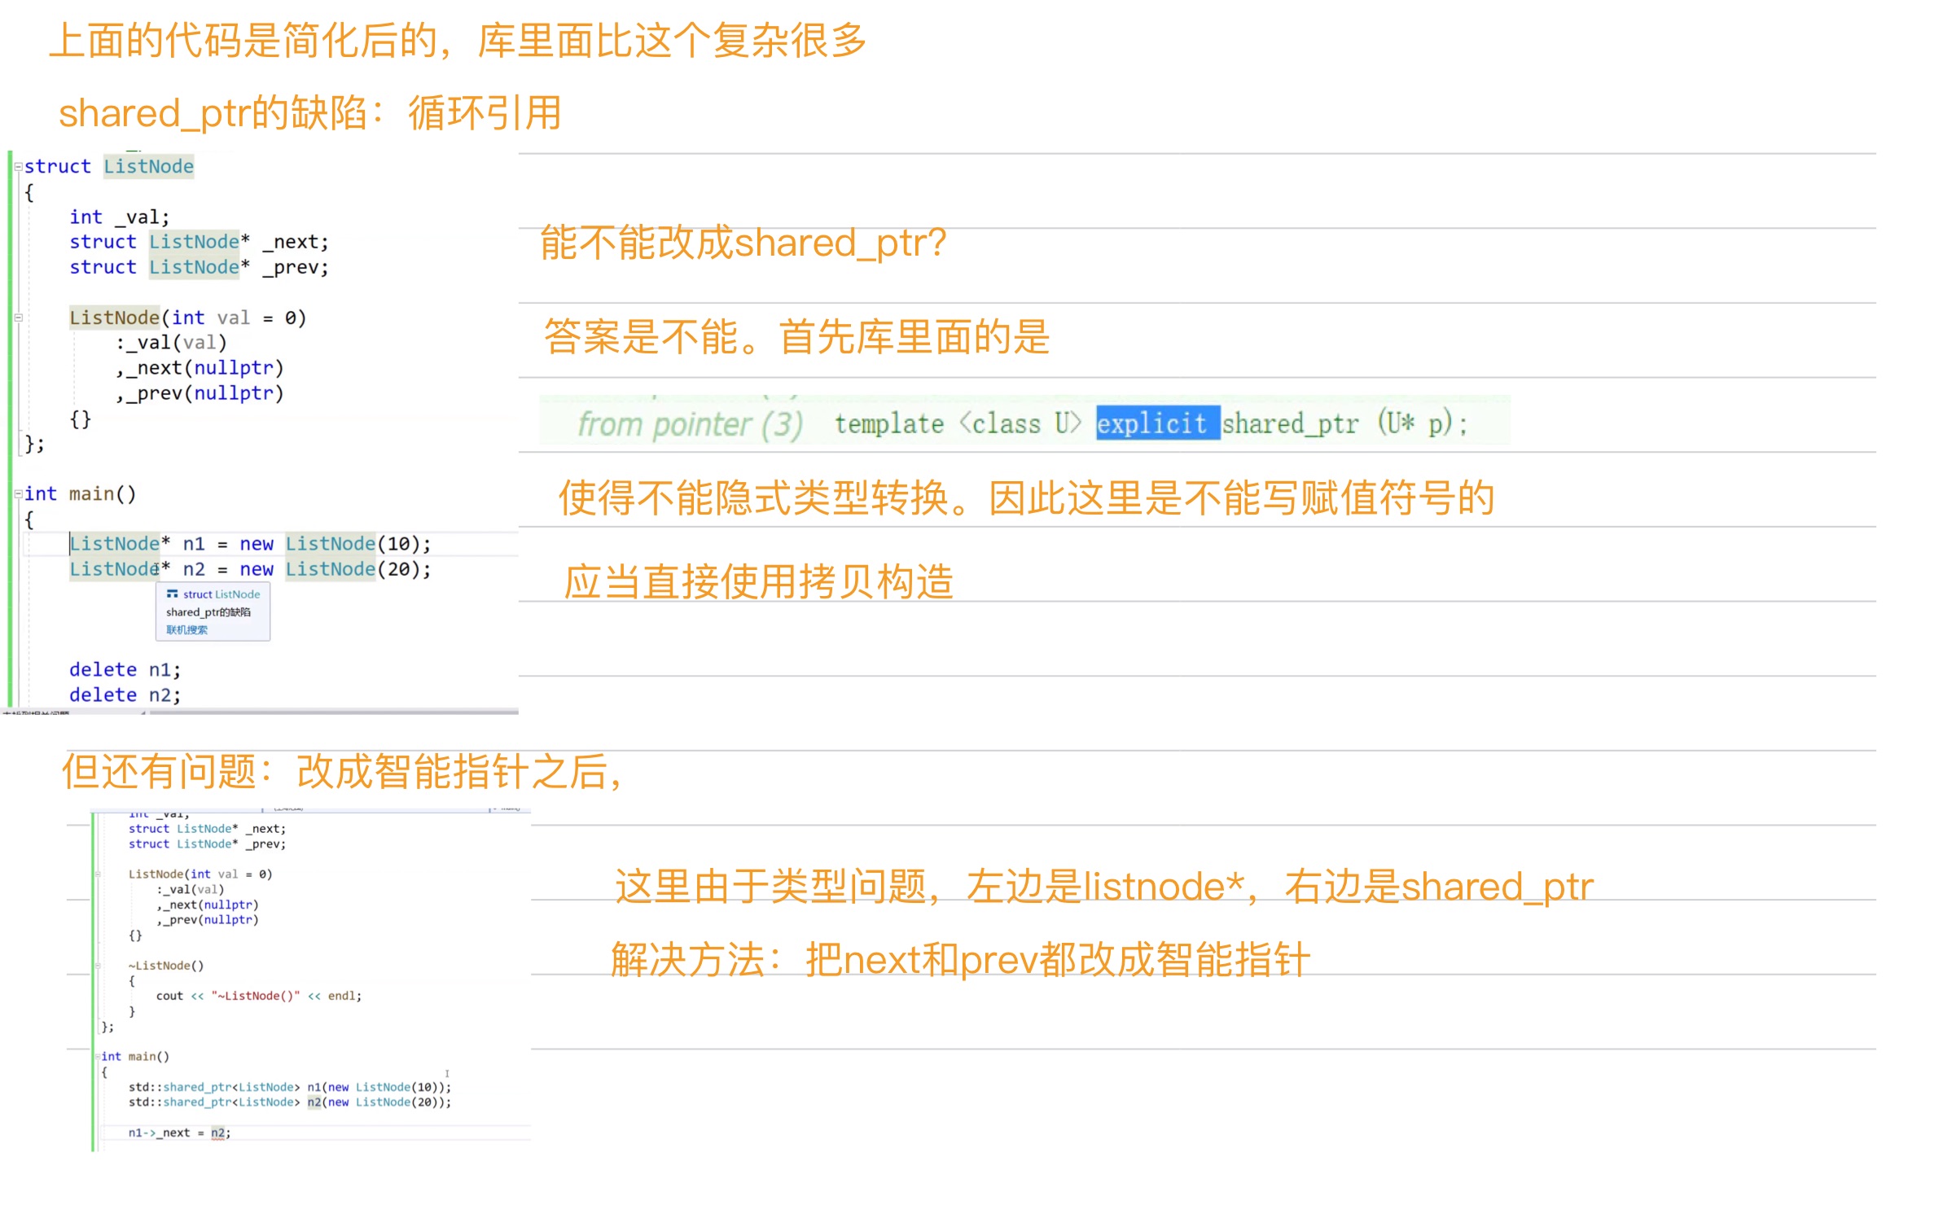1943x1214 pixels.
Task: Click the highlighted explicit keyword
Action: click(x=1156, y=423)
